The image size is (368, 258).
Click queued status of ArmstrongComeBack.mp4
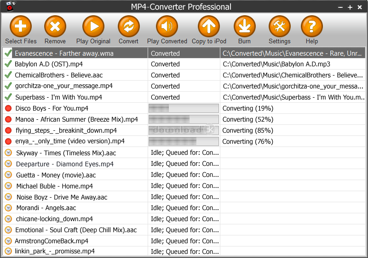coord(185,241)
